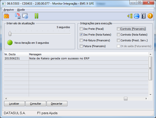Click the Localizar button
Image resolution: width=156 pixels, height=118 pixels.
[x=14, y=103]
